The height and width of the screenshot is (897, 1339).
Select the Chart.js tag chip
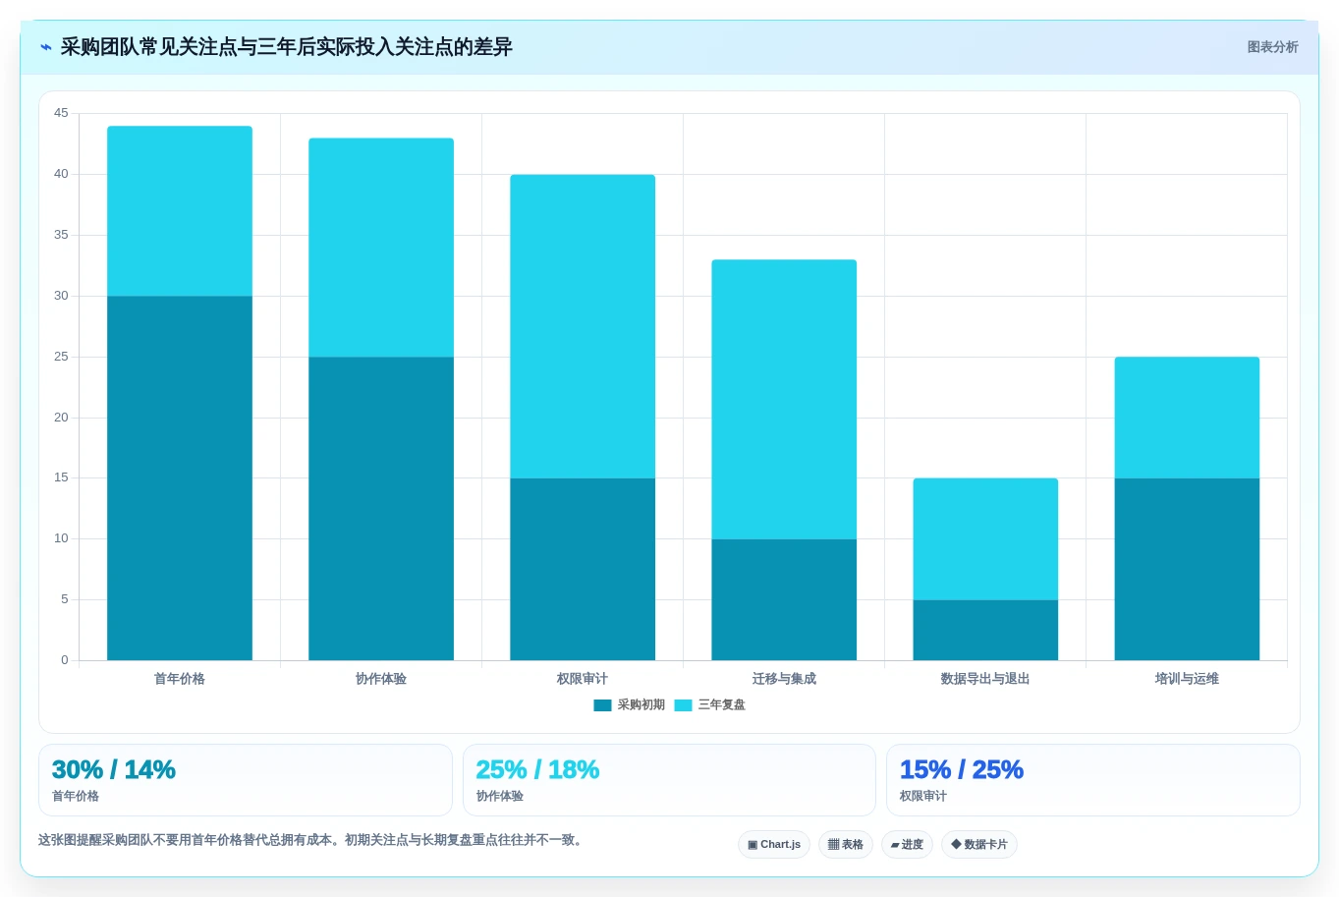click(x=774, y=845)
